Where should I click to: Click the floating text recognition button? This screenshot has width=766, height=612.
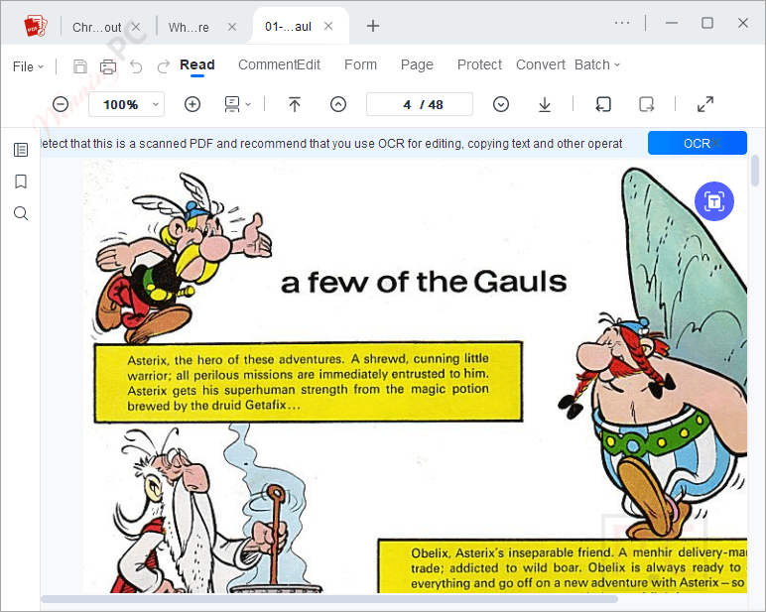714,201
